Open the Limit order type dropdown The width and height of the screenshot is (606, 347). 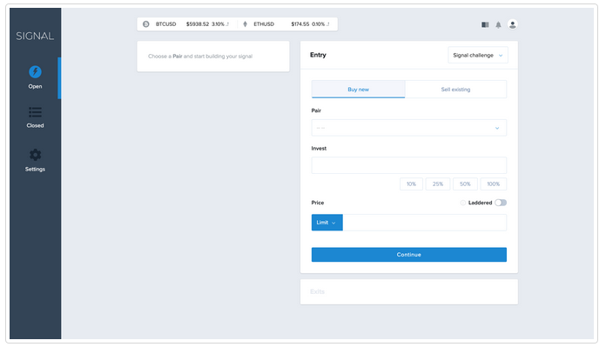click(x=327, y=223)
